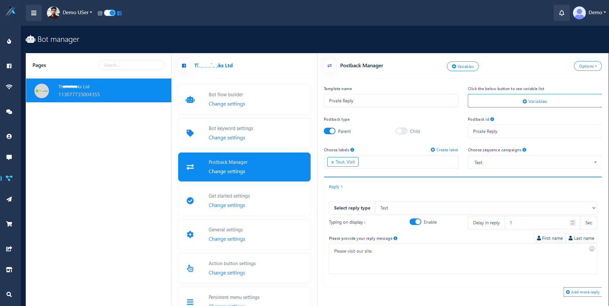Click the Add more reply button
The image size is (609, 306).
(x=583, y=292)
